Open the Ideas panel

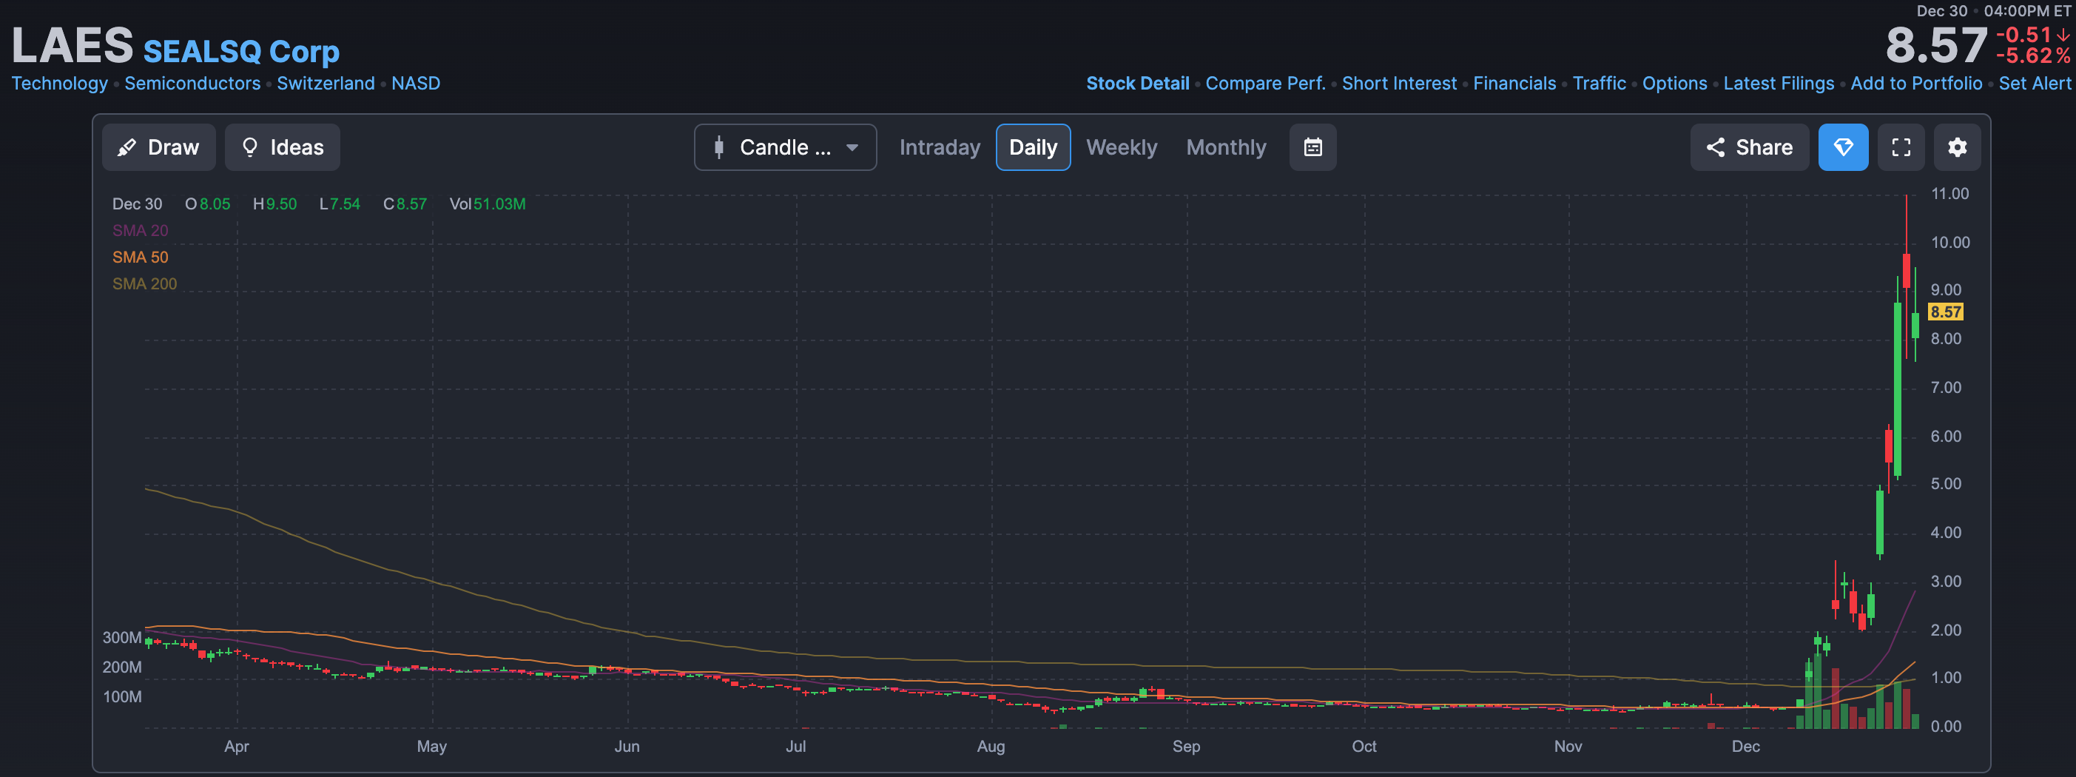click(x=282, y=147)
